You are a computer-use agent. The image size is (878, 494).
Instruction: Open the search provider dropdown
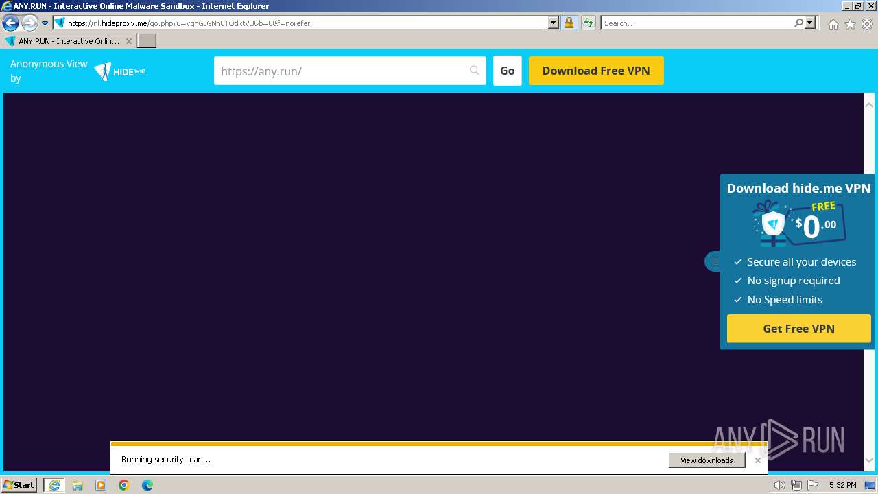tap(810, 23)
